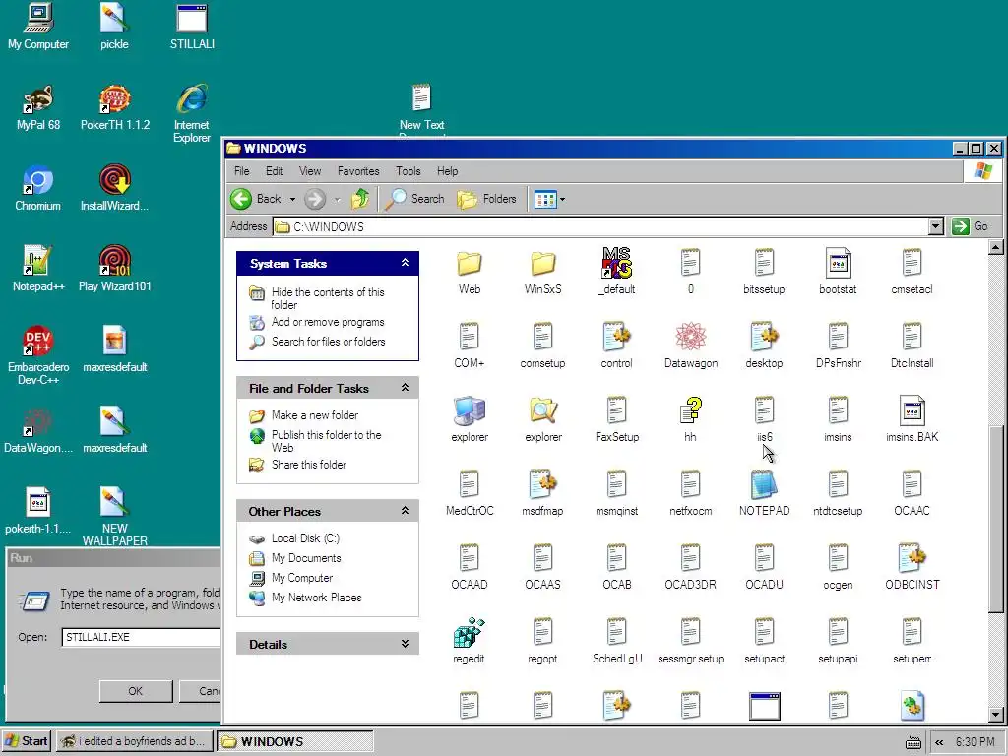The image size is (1008, 756).
Task: Switch to 'i edited a boyfriends ad' taskbar item
Action: 134,741
